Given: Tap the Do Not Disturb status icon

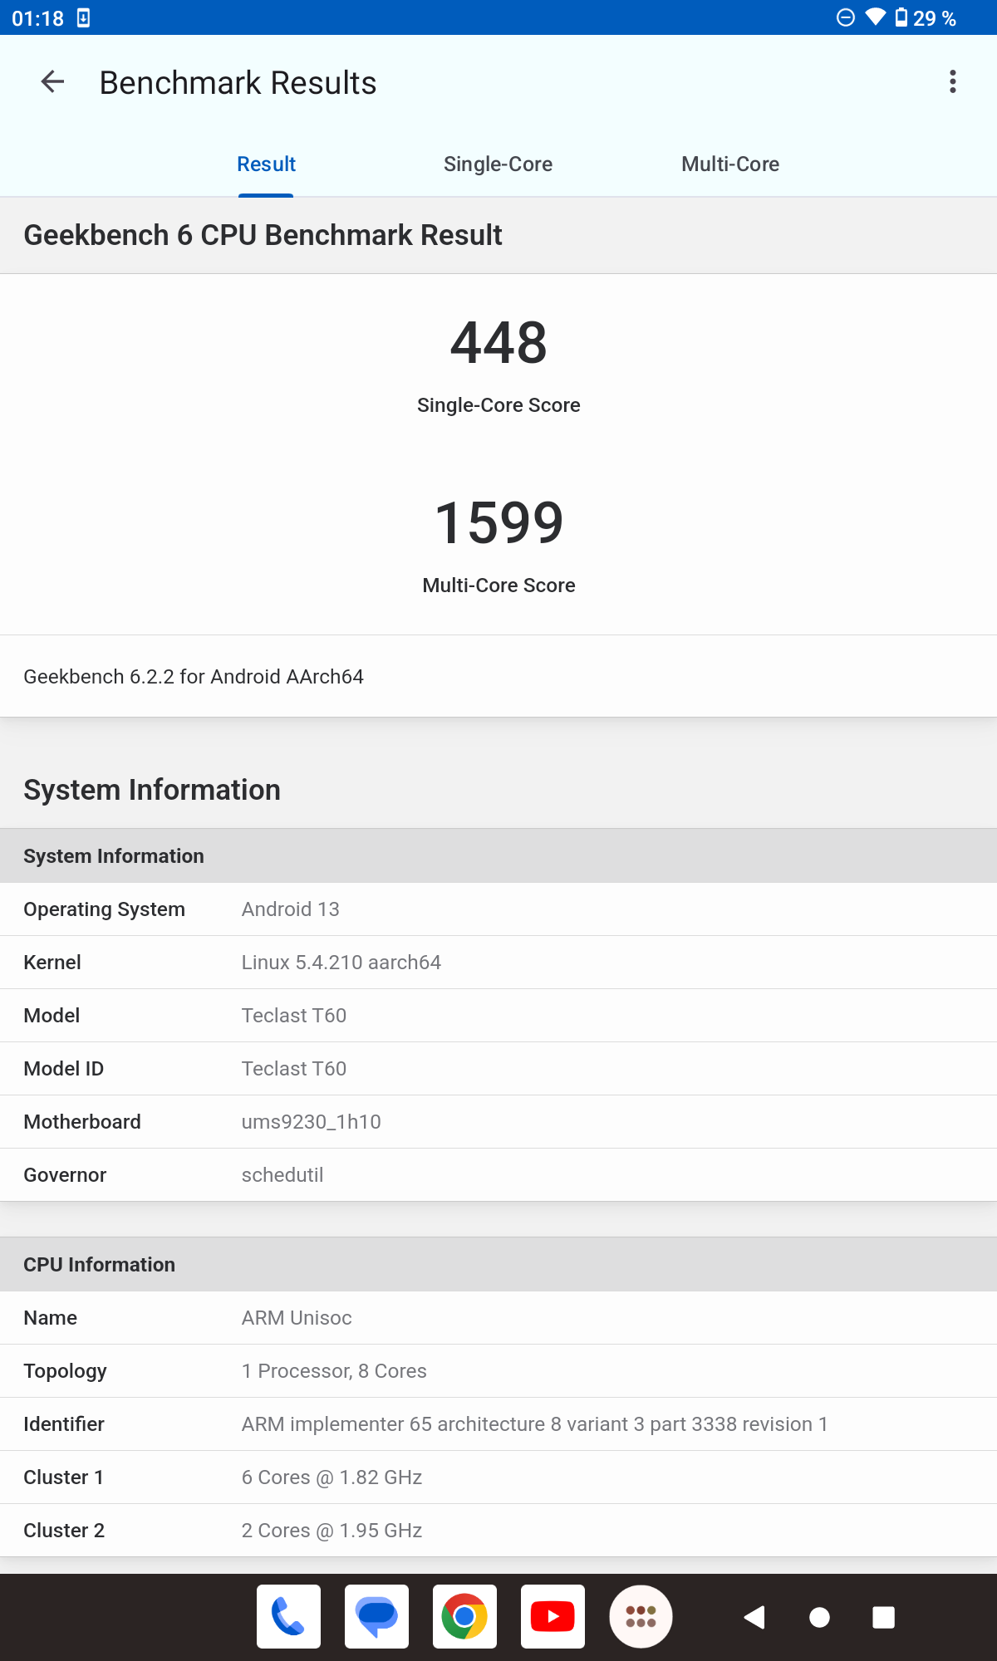Looking at the screenshot, I should pyautogui.click(x=845, y=17).
